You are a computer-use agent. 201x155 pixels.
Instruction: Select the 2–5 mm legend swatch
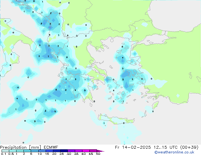[x=27, y=151]
